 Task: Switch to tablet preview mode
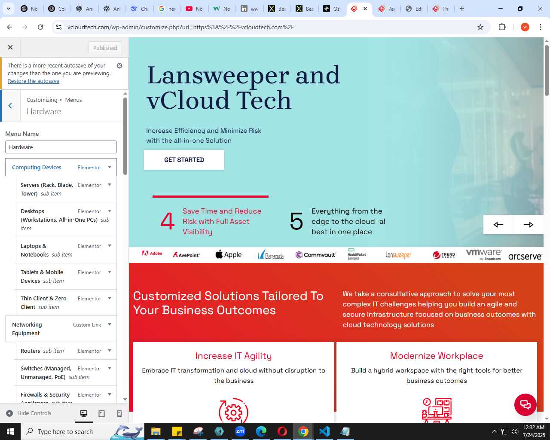pyautogui.click(x=101, y=413)
